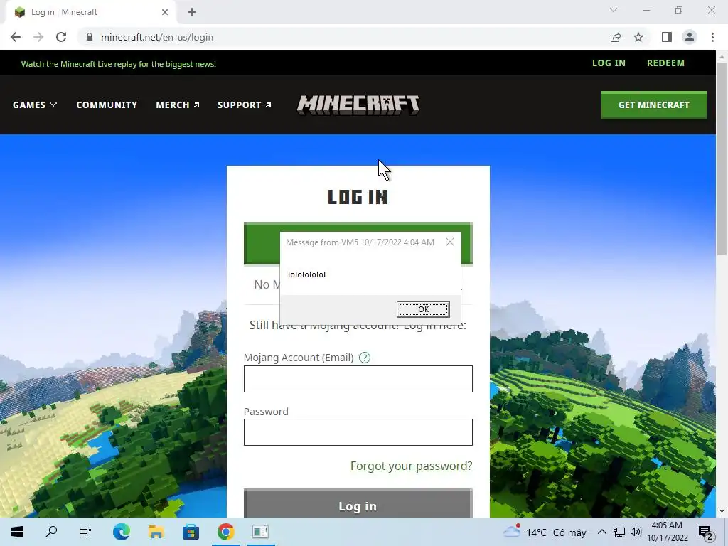Open the MERCH external link
Image resolution: width=728 pixels, height=546 pixels.
click(x=177, y=105)
